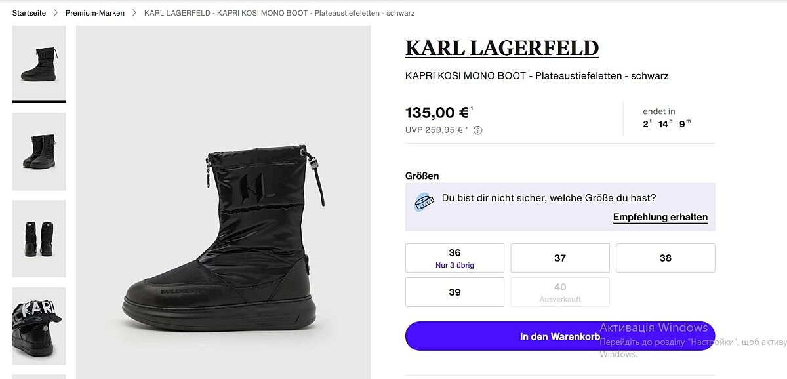Select size 36

coord(454,258)
